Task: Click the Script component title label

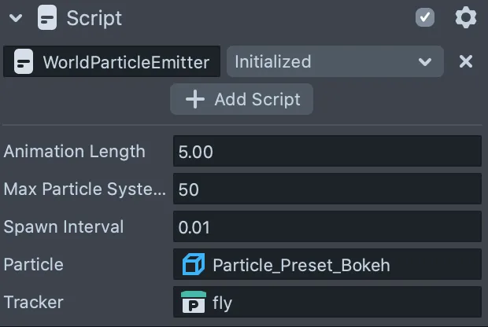Action: tap(94, 18)
